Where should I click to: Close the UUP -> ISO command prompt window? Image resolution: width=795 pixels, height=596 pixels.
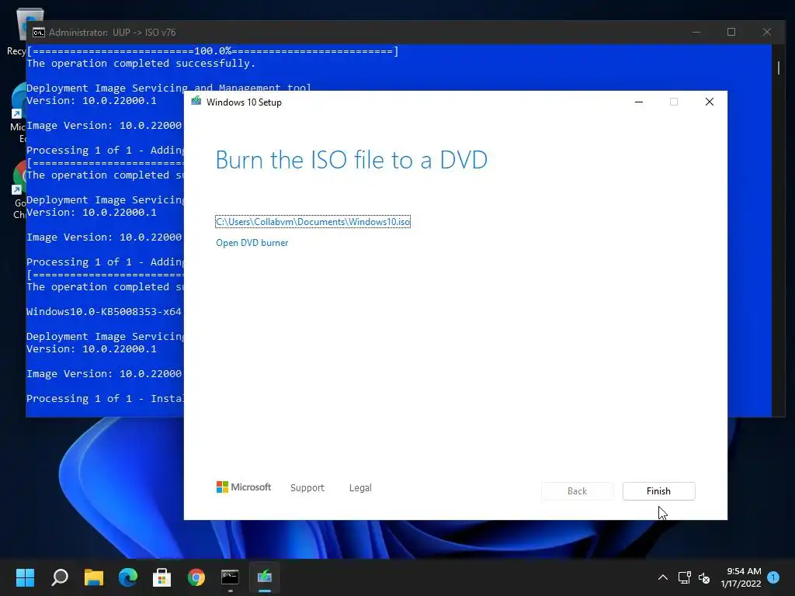pos(766,32)
